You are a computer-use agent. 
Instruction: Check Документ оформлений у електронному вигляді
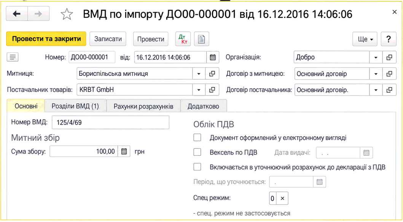197,137
